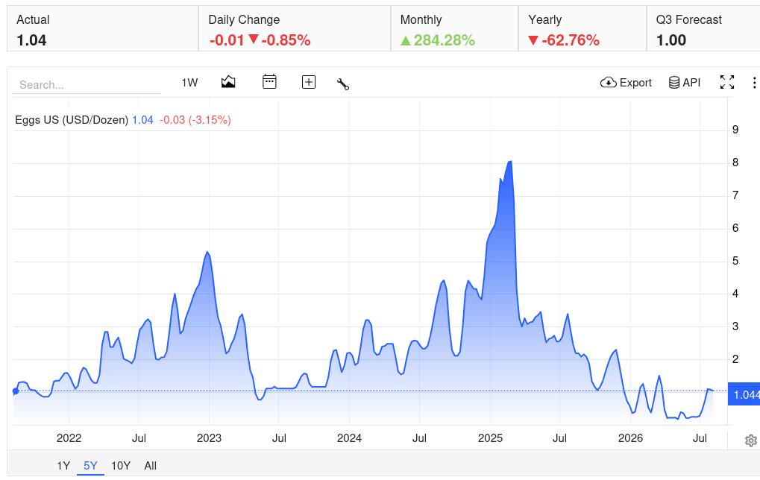Click the -0.03 (-3.15%) legend change
Viewport: 760px width, 480px height.
[195, 120]
